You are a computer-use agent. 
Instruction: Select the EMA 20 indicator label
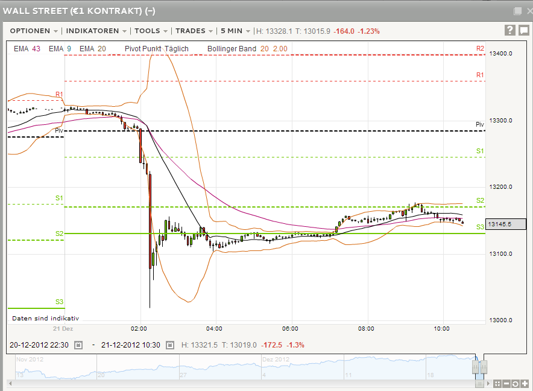[x=92, y=49]
